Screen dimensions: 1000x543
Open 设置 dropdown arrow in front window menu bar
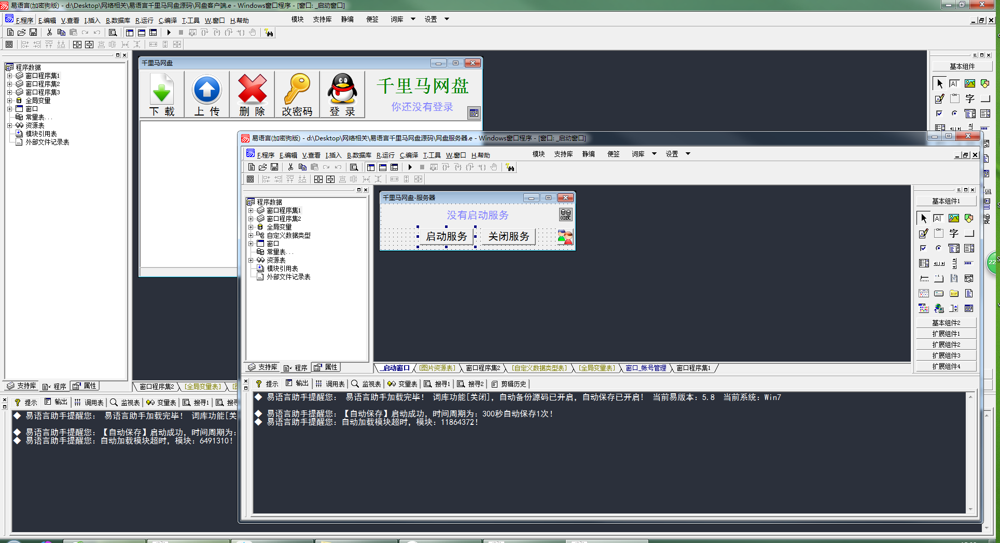688,154
